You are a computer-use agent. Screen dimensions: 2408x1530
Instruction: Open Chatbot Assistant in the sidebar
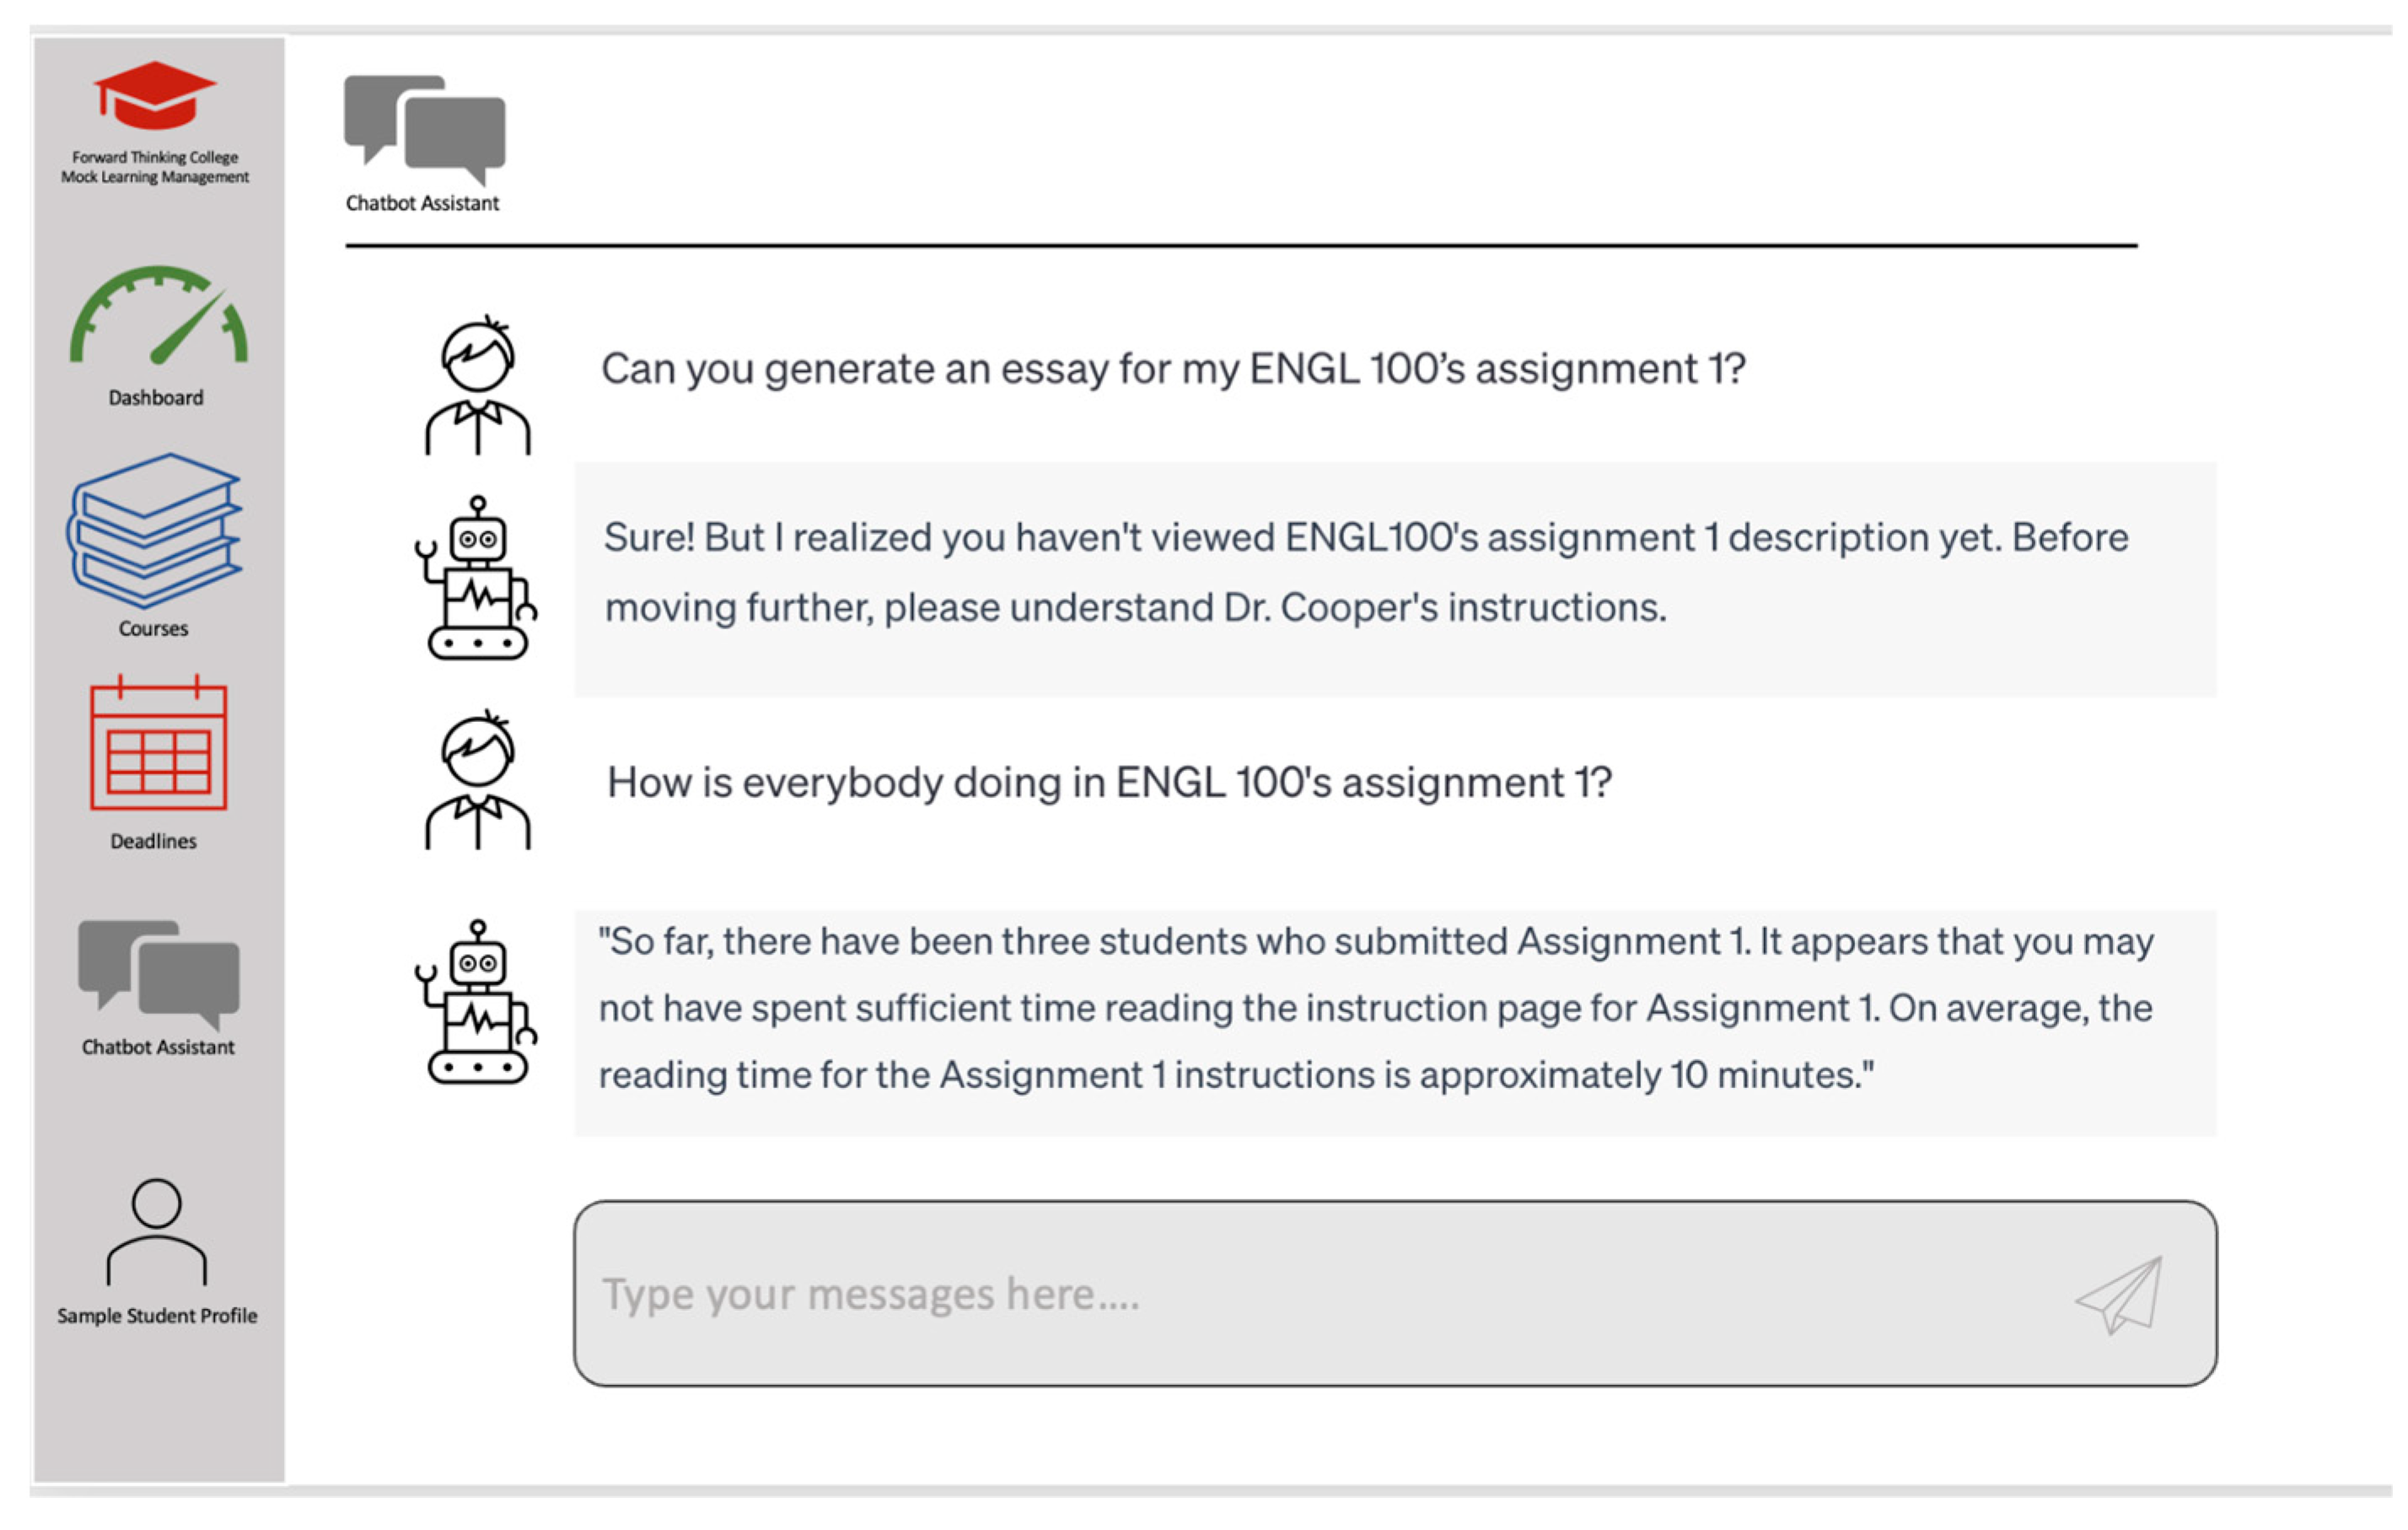pyautogui.click(x=158, y=976)
